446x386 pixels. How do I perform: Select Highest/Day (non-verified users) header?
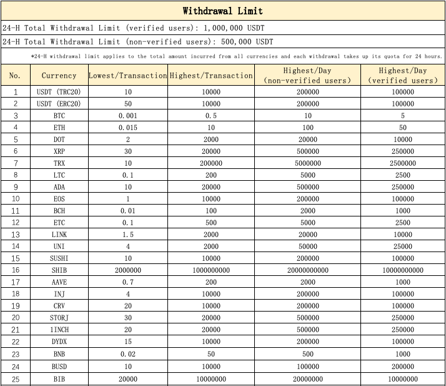click(x=307, y=76)
